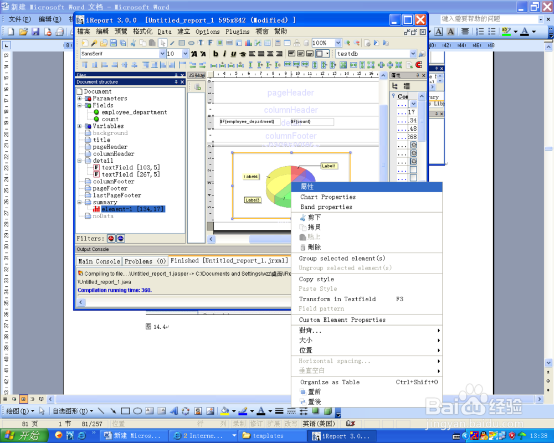This screenshot has width=554, height=443.
Task: Select the ellipse tool in iReport toolbar
Action: [x=191, y=43]
